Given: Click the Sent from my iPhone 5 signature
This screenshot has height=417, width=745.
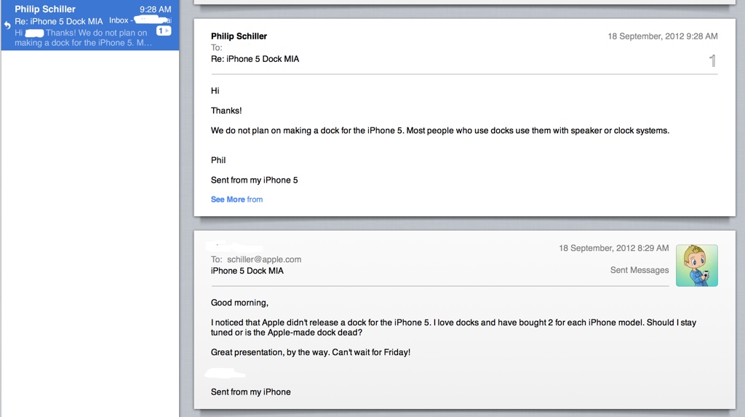Looking at the screenshot, I should pos(254,180).
